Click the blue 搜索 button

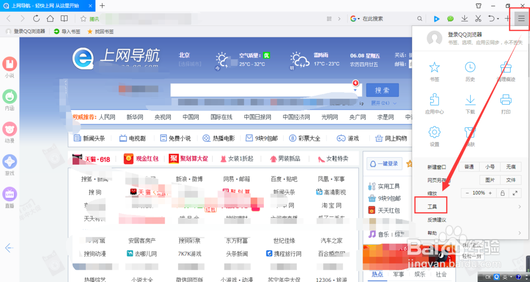[x=382, y=90]
